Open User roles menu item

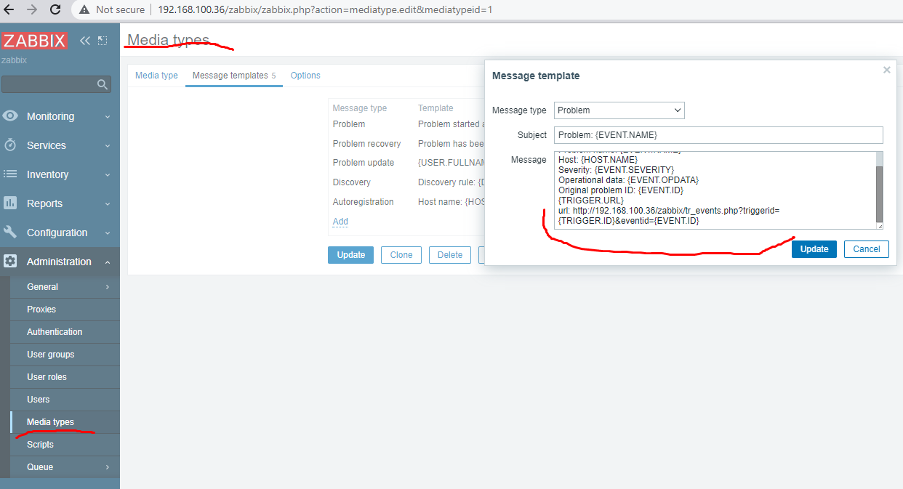(47, 377)
